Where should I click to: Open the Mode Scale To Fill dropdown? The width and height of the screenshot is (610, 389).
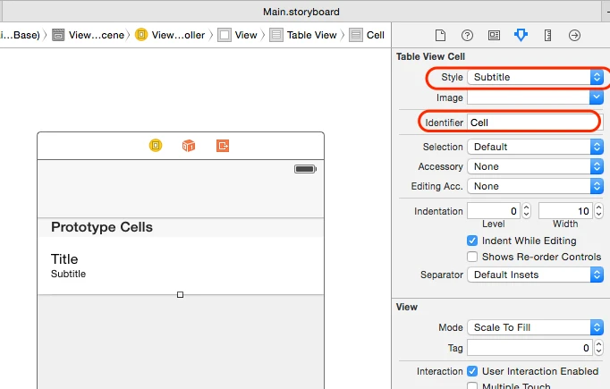pos(535,327)
